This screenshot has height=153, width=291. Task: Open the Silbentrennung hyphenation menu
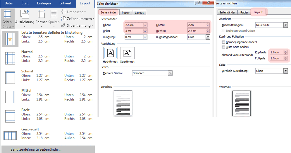point(78,25)
